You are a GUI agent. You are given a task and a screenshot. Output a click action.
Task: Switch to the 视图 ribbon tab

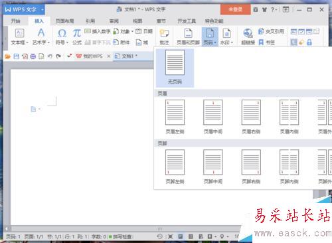click(x=137, y=21)
